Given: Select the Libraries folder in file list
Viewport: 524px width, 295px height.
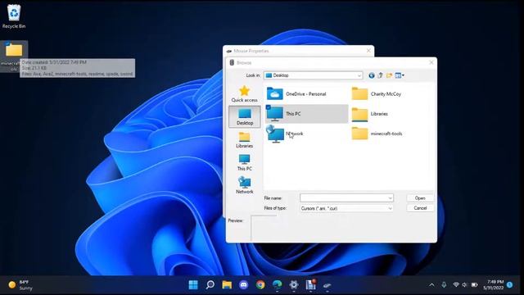Looking at the screenshot, I should point(369,114).
